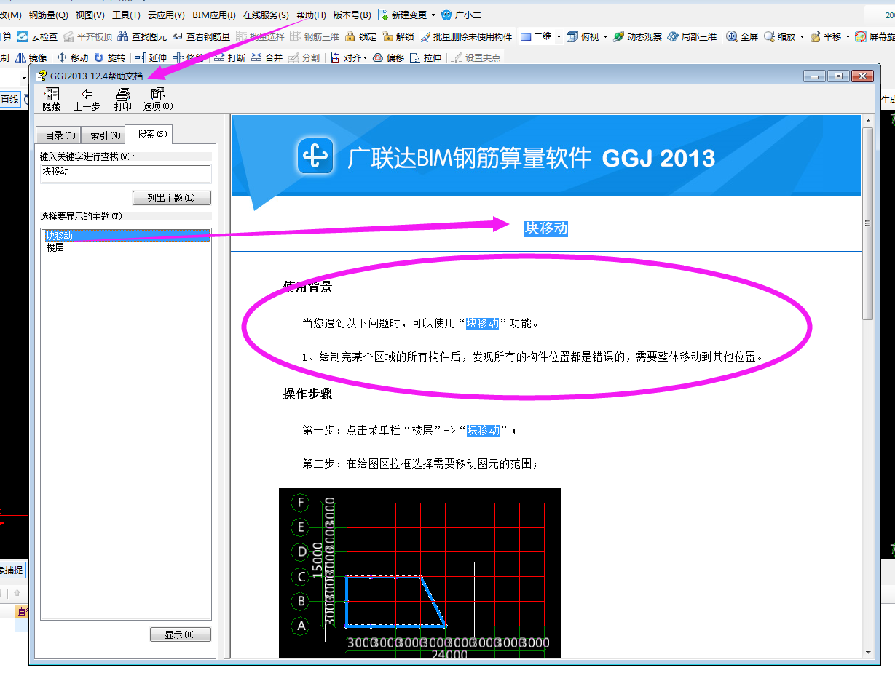Select the 移动 move tool

(73, 57)
